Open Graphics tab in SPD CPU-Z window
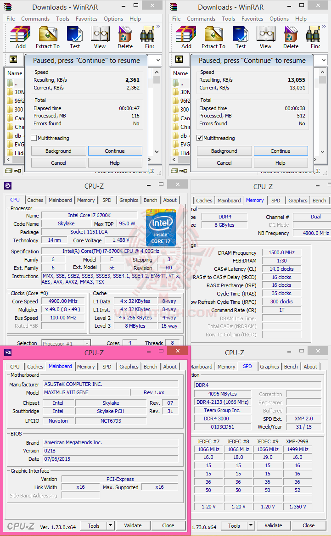This screenshot has height=536, width=331. coord(269,367)
